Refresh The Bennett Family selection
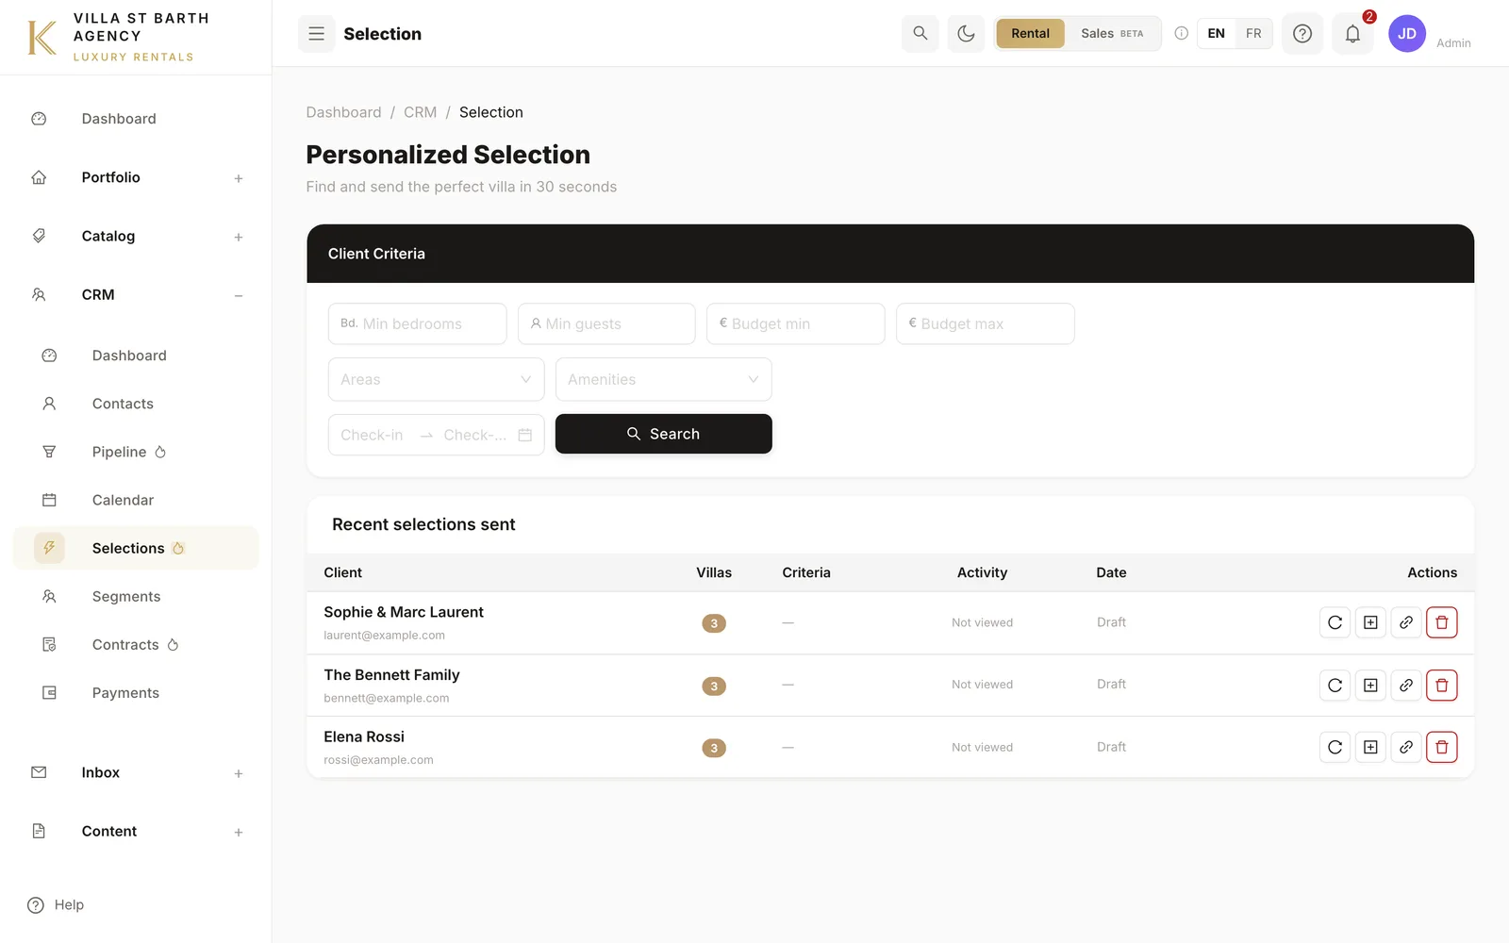Screen dimensions: 1509x943 (x=1335, y=685)
